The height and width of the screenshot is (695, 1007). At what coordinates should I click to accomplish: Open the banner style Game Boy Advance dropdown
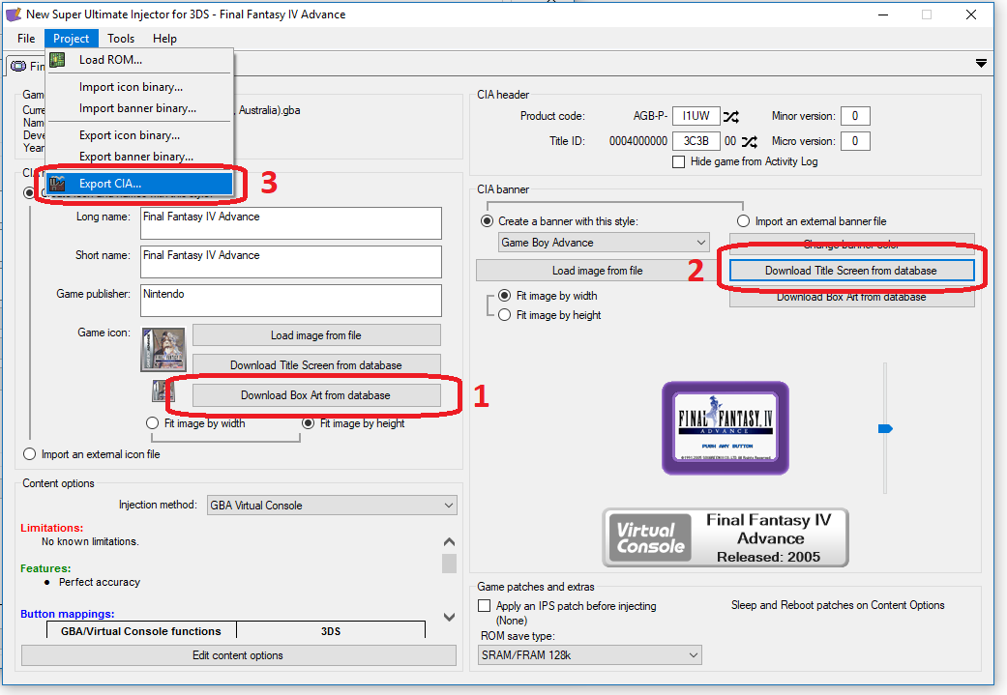click(x=604, y=243)
